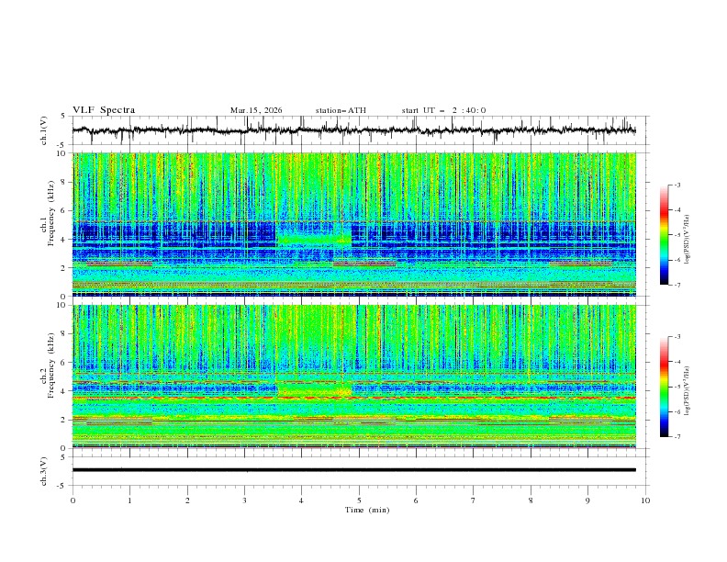Screen dimensions: 727x562
Task: Click the ch.2 color bar scale
Action: [664, 387]
